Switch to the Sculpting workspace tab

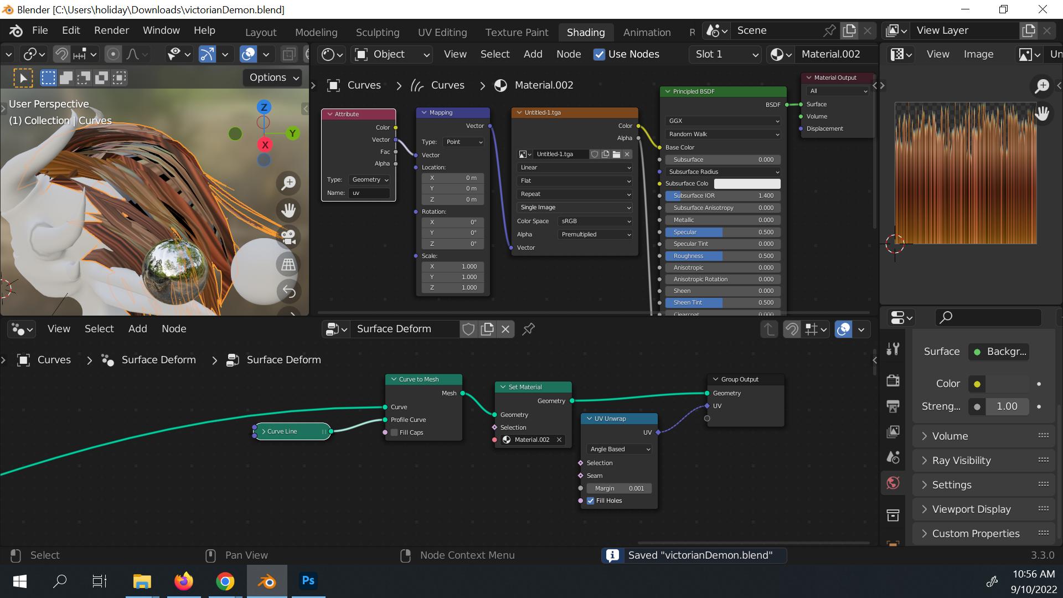coord(377,32)
